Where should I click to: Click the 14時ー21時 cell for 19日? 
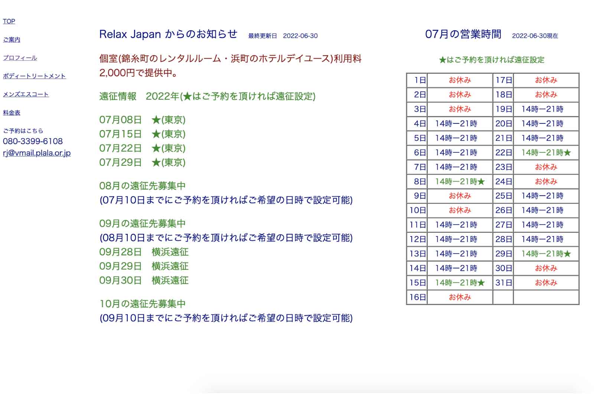(546, 109)
